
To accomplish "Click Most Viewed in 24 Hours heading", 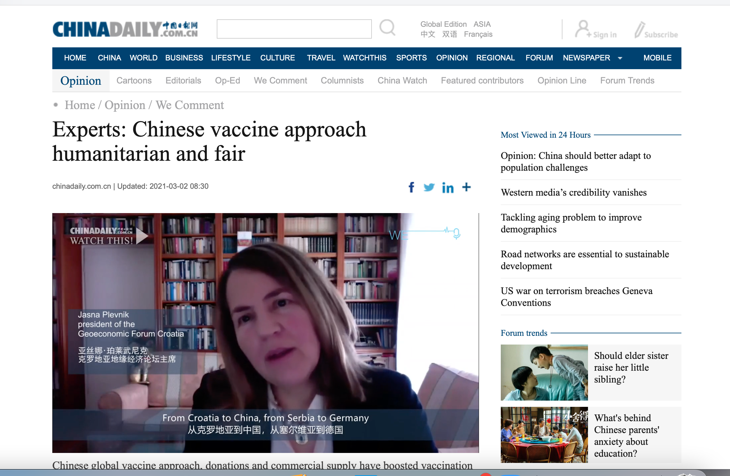I will tap(546, 135).
